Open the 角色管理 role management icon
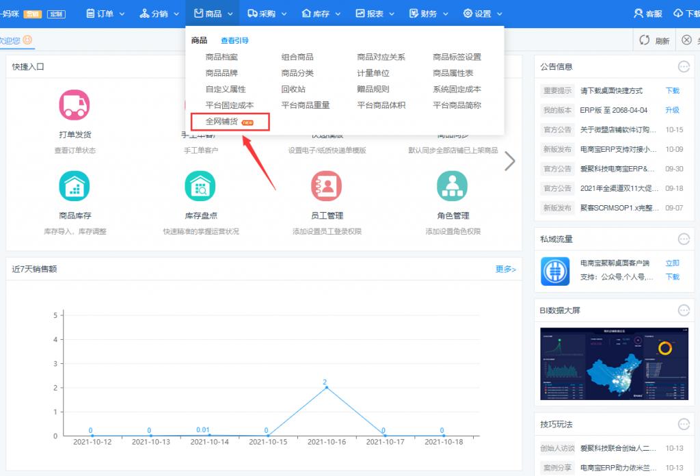Image resolution: width=700 pixels, height=476 pixels. click(452, 185)
